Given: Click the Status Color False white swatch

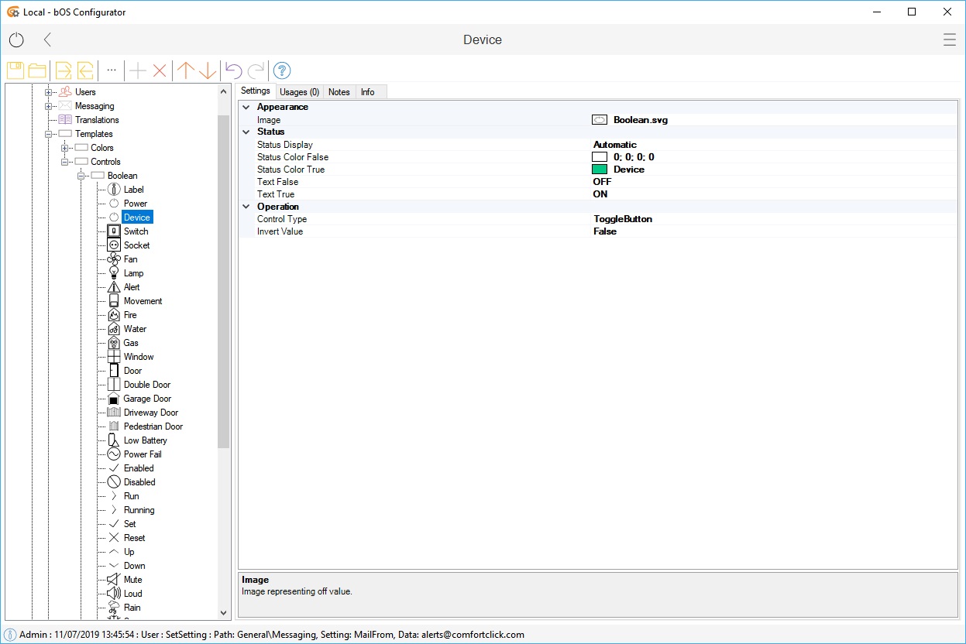Looking at the screenshot, I should 599,157.
